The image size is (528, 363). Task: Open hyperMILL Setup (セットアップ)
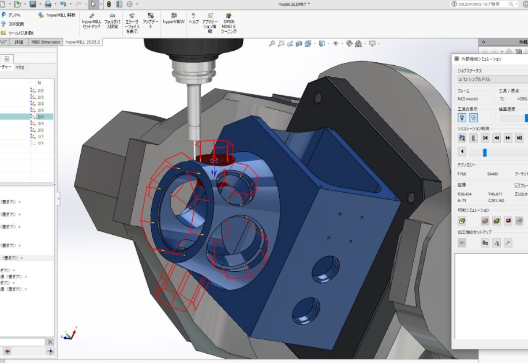click(x=91, y=21)
